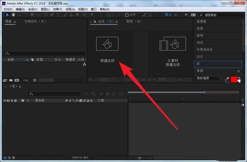Sort the project list by 名称 column

[11, 60]
